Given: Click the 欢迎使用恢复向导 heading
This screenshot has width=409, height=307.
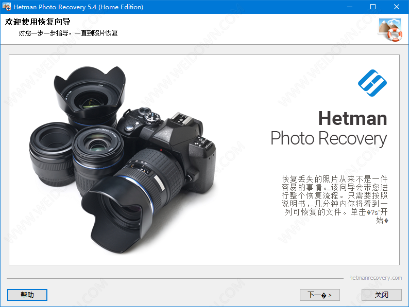Looking at the screenshot, I should coord(38,22).
